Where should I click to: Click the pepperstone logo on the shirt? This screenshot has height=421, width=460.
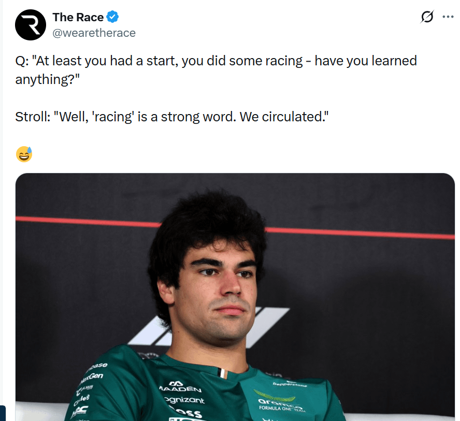[x=290, y=384]
